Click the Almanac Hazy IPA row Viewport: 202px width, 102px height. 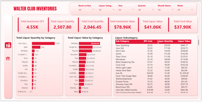tap(153, 84)
